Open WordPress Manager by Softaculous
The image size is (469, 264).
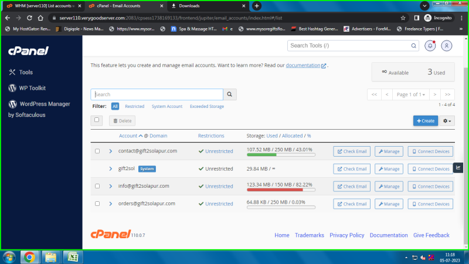(x=39, y=104)
